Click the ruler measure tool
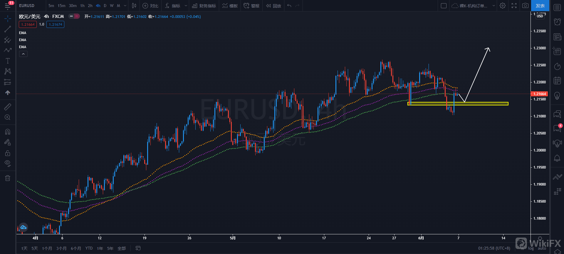 pos(8,107)
